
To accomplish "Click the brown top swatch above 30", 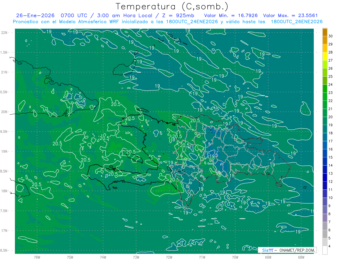I will 325,32.
